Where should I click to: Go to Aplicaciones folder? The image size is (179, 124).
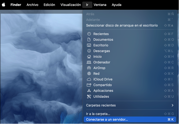point(130,90)
